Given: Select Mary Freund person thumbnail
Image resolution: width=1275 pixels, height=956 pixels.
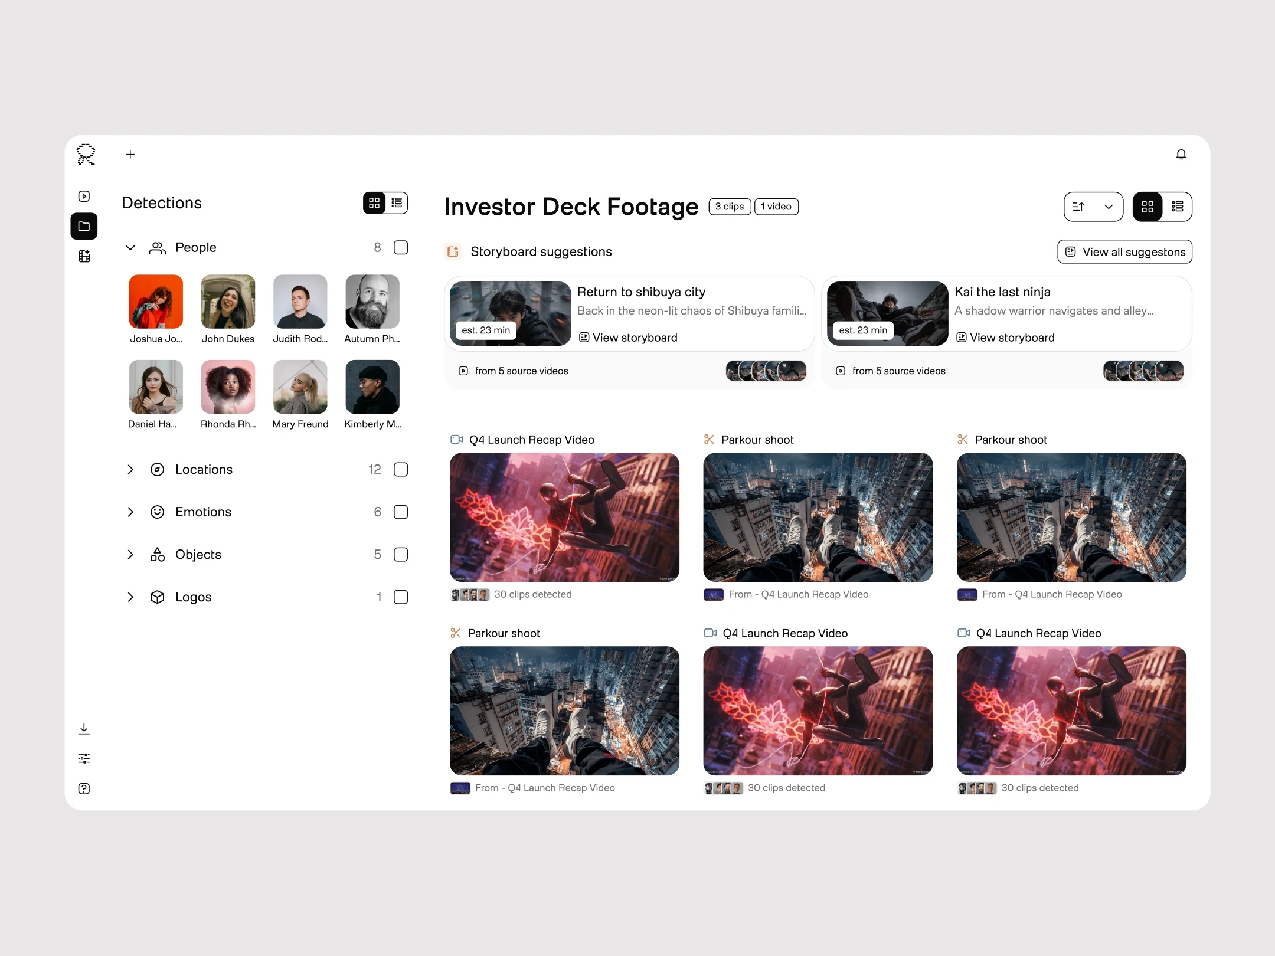Looking at the screenshot, I should pyautogui.click(x=300, y=387).
